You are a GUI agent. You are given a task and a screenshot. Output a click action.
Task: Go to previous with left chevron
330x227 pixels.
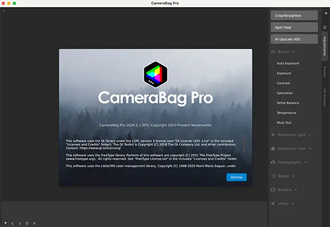12,224
